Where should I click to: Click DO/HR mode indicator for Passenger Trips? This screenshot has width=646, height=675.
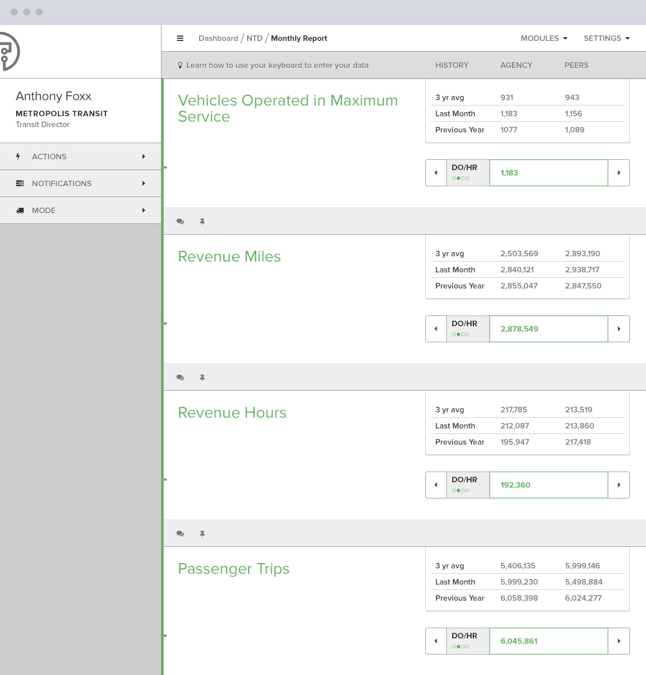coord(468,641)
